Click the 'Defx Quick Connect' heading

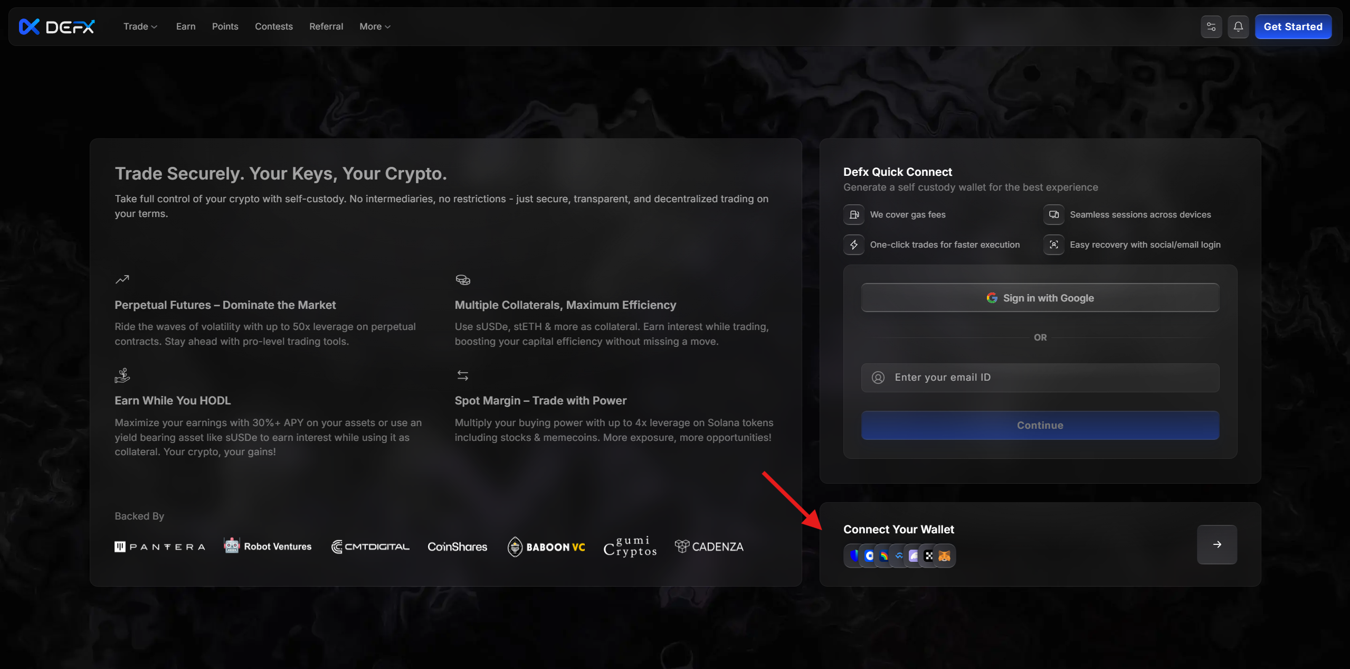point(898,172)
